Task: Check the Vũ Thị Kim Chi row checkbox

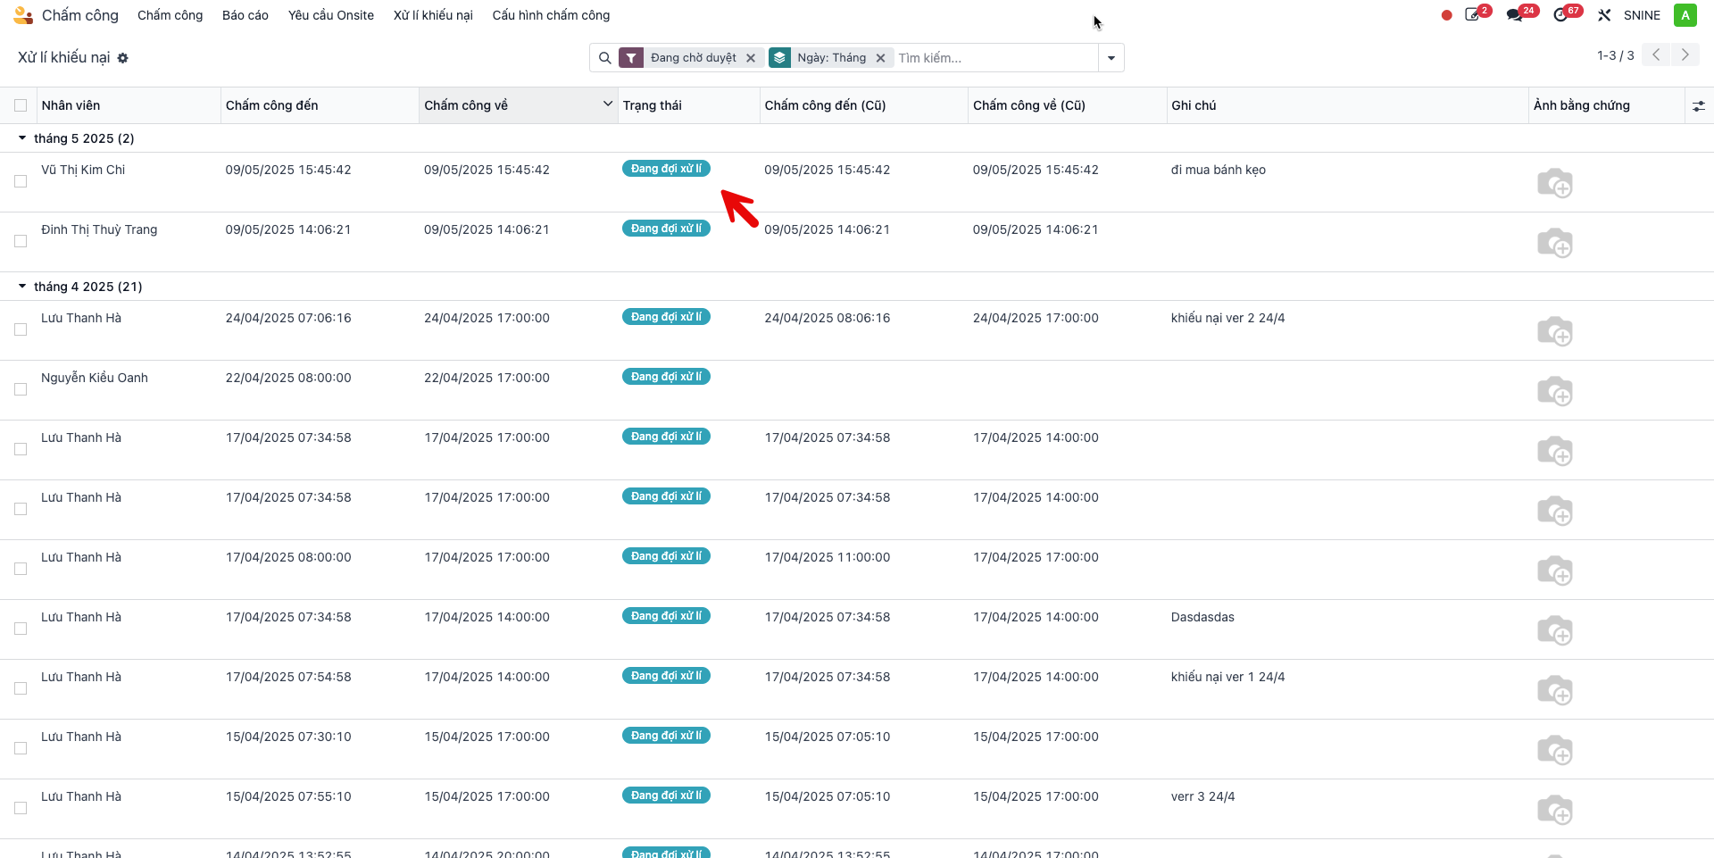Action: (21, 181)
